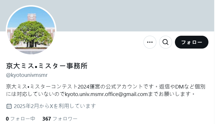Open the 367 フォロワー followers list
This screenshot has width=215, height=124.
[60, 119]
